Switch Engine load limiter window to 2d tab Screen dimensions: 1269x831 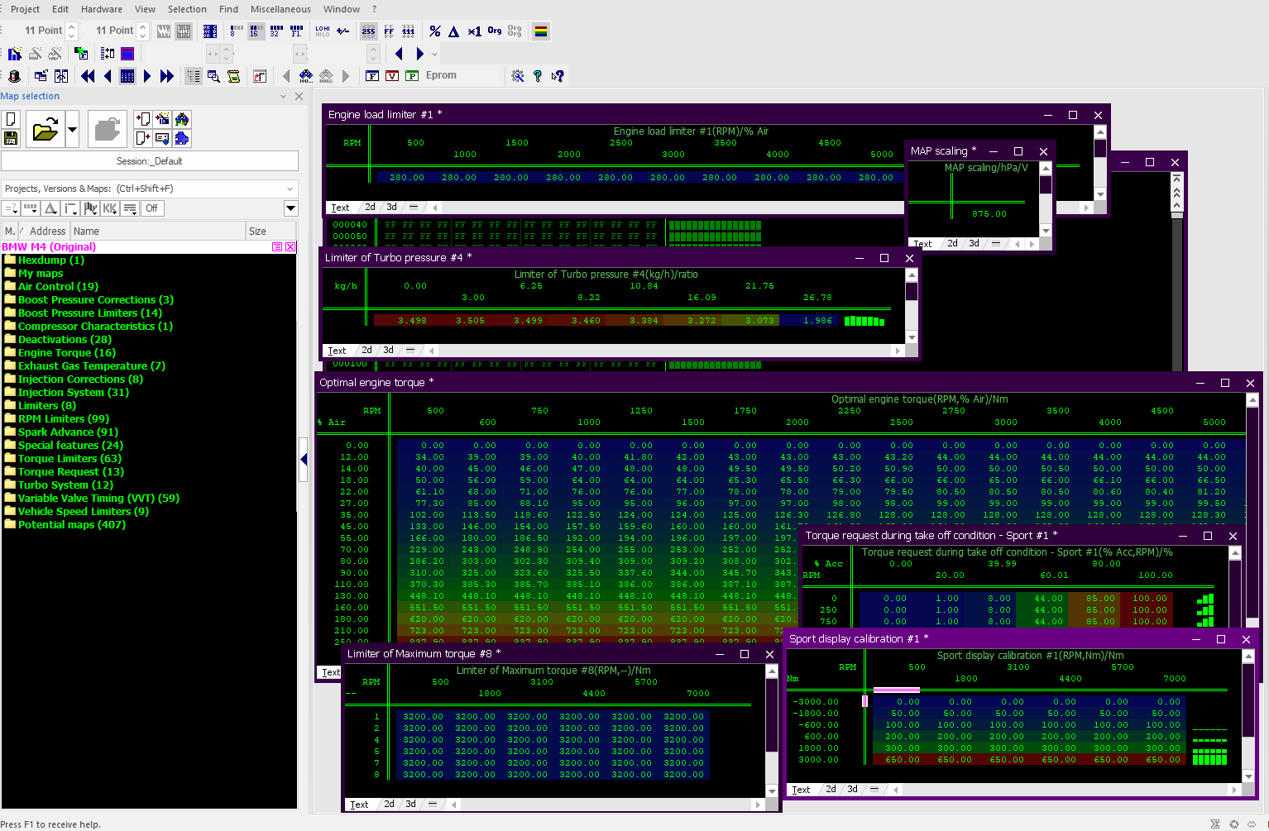[370, 208]
